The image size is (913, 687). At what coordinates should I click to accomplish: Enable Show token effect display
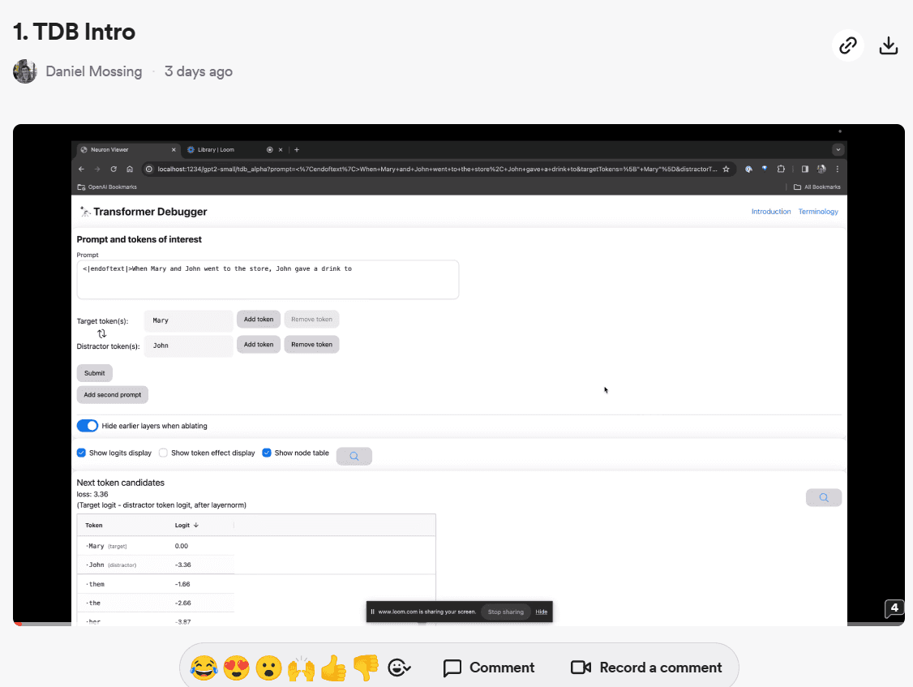(163, 453)
